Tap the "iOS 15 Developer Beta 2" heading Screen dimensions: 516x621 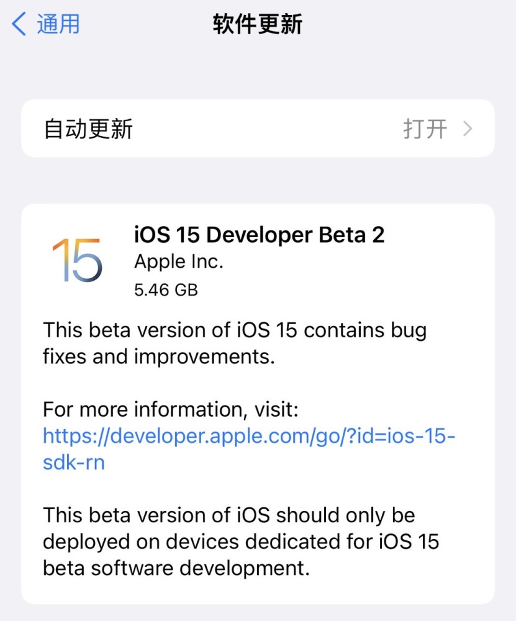[x=259, y=235]
